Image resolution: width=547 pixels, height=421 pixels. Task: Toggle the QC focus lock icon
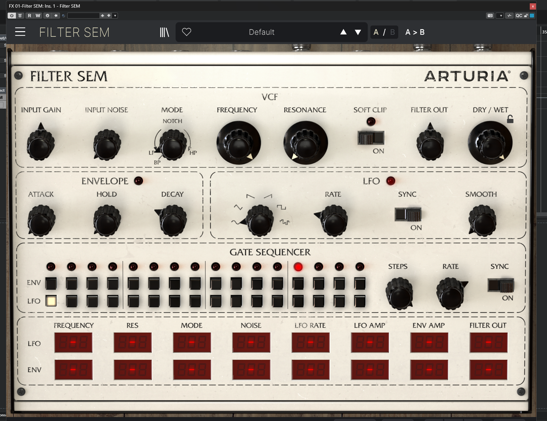coord(526,16)
